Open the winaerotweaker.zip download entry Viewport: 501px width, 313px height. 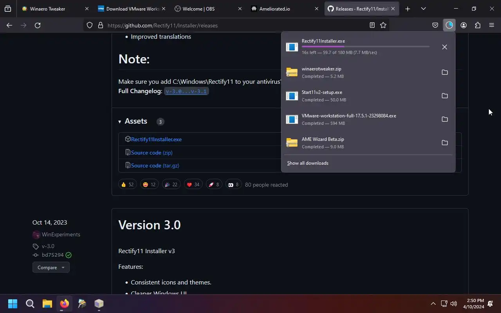tap(359, 72)
